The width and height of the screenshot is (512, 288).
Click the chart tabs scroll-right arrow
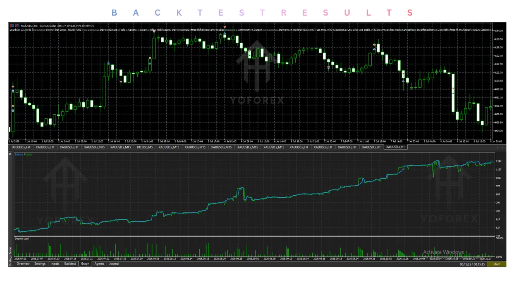(503, 147)
